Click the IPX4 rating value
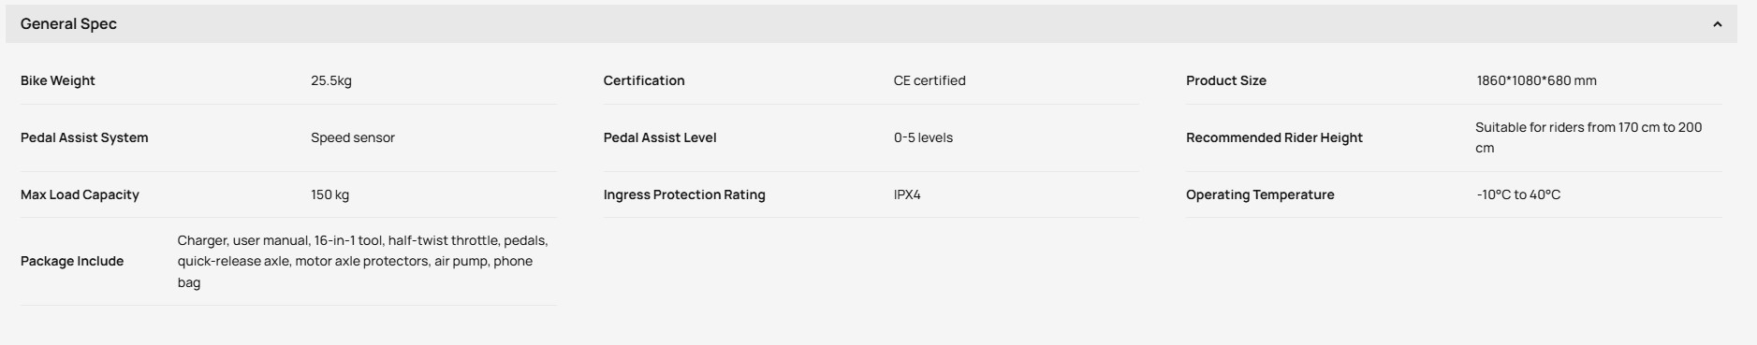 907,194
